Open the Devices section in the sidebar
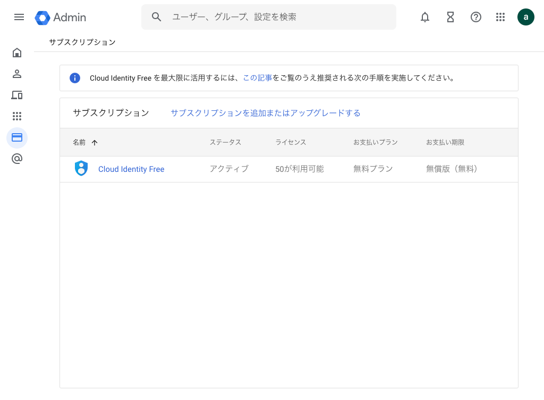 [17, 95]
